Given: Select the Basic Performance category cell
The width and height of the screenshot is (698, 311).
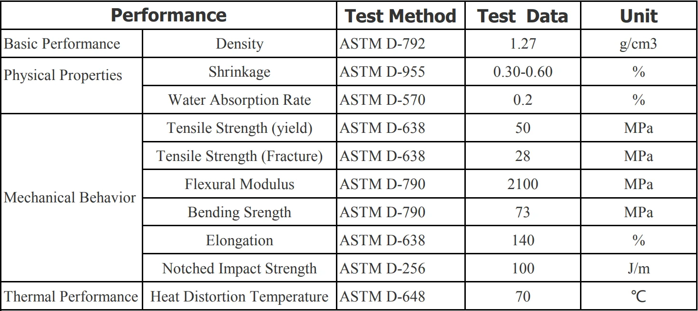Looking at the screenshot, I should (x=62, y=44).
